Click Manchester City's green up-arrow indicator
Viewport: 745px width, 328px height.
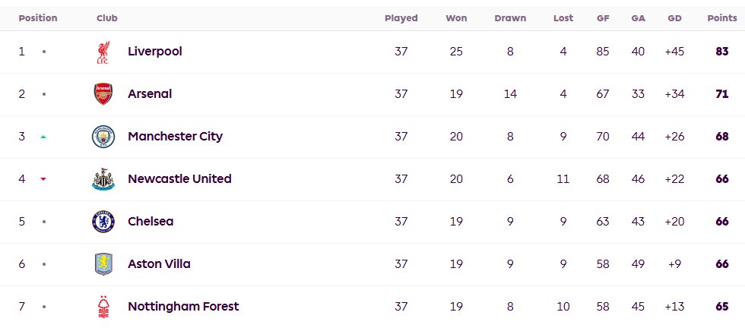coord(43,137)
